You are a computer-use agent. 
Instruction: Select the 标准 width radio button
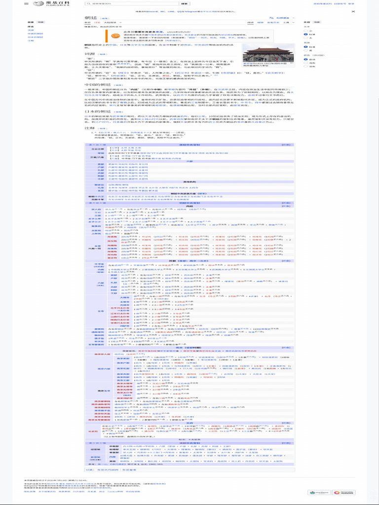click(305, 47)
